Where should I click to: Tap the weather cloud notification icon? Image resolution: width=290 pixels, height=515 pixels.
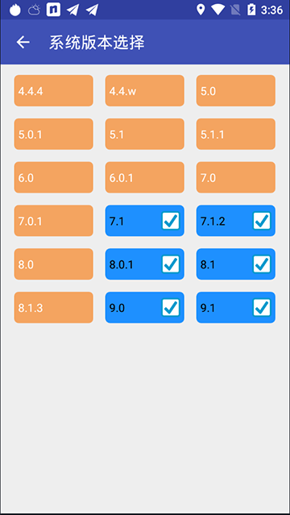(x=34, y=10)
